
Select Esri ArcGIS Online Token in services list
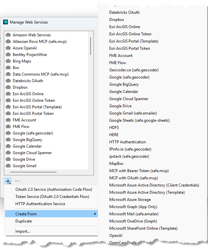pos(34,100)
